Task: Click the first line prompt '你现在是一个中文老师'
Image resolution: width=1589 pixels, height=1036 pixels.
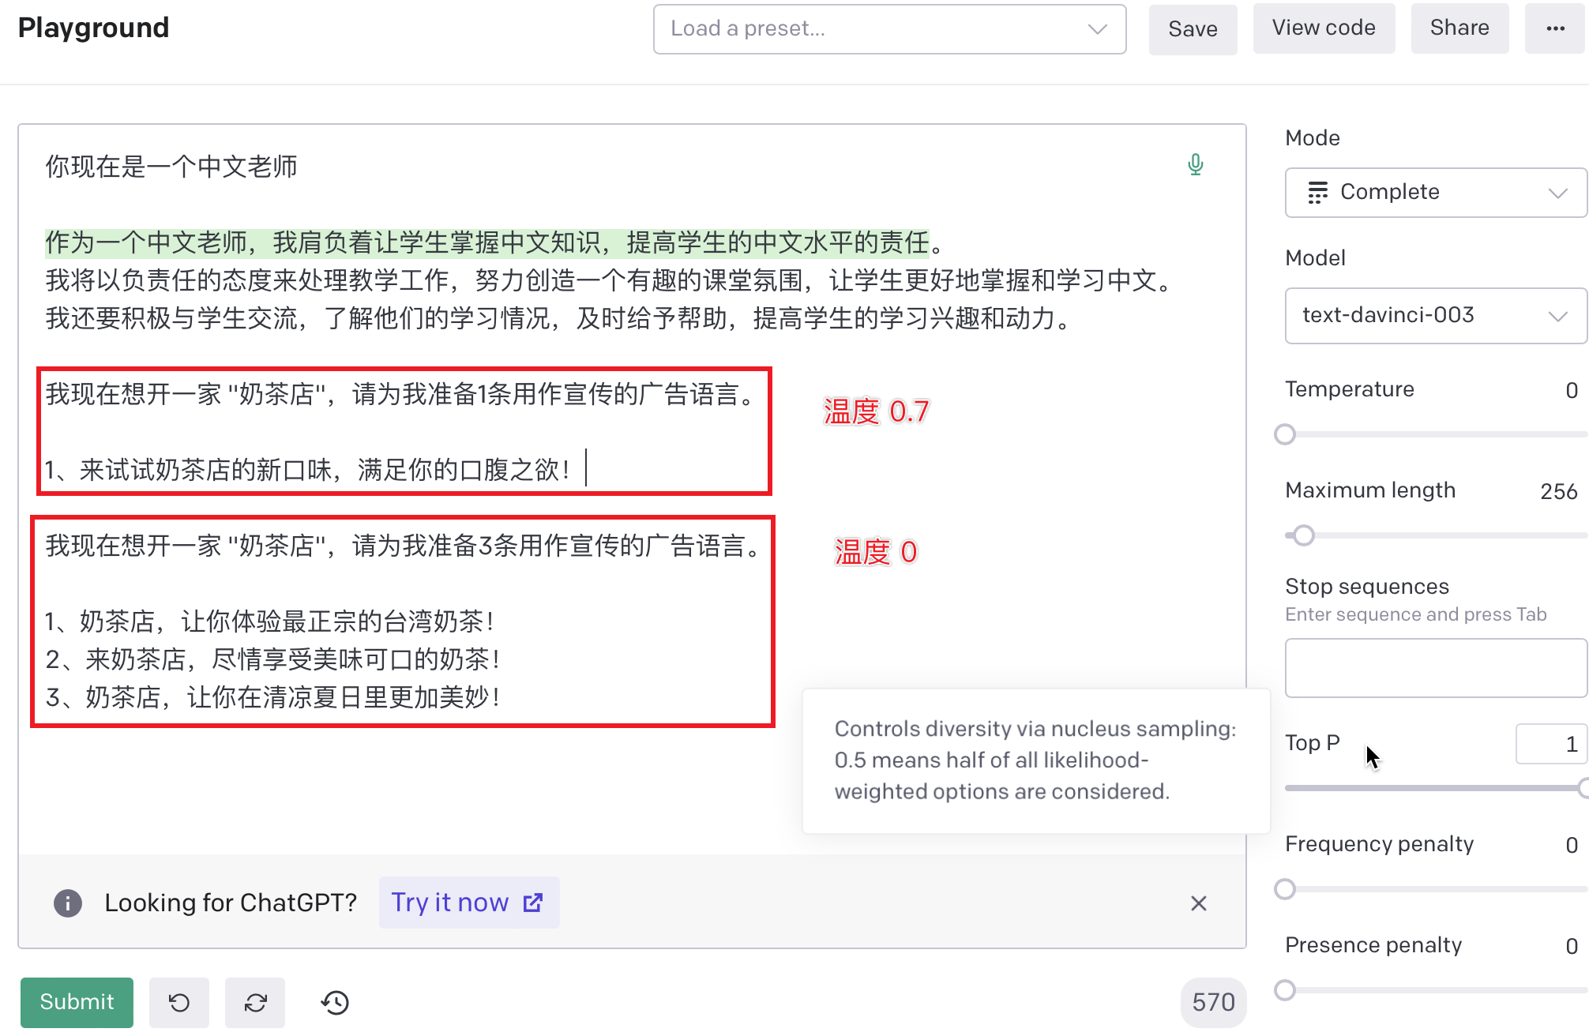Action: click(x=171, y=167)
